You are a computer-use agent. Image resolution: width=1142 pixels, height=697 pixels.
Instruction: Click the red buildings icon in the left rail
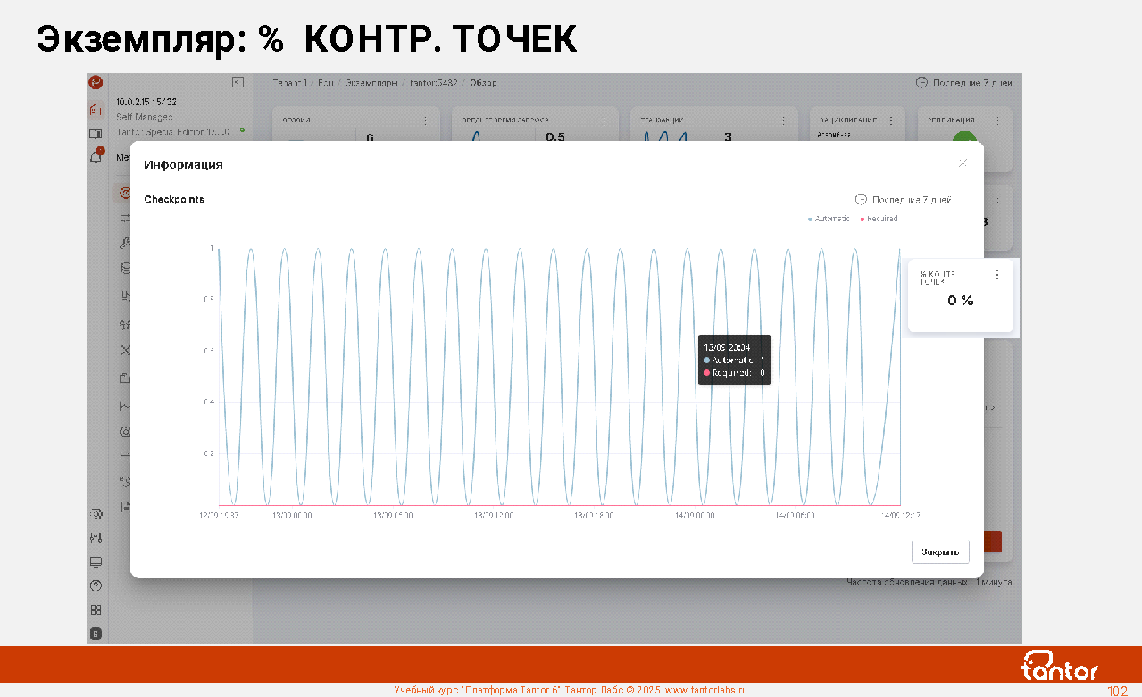[96, 110]
